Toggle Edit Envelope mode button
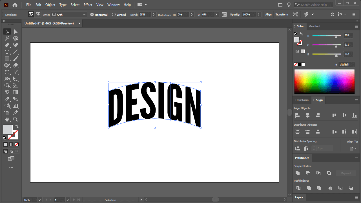This screenshot has width=361, height=203. coord(31,15)
